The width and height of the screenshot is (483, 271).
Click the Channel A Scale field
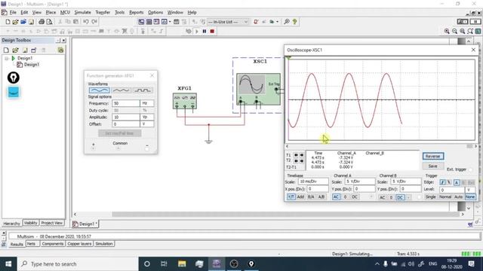pyautogui.click(x=359, y=181)
